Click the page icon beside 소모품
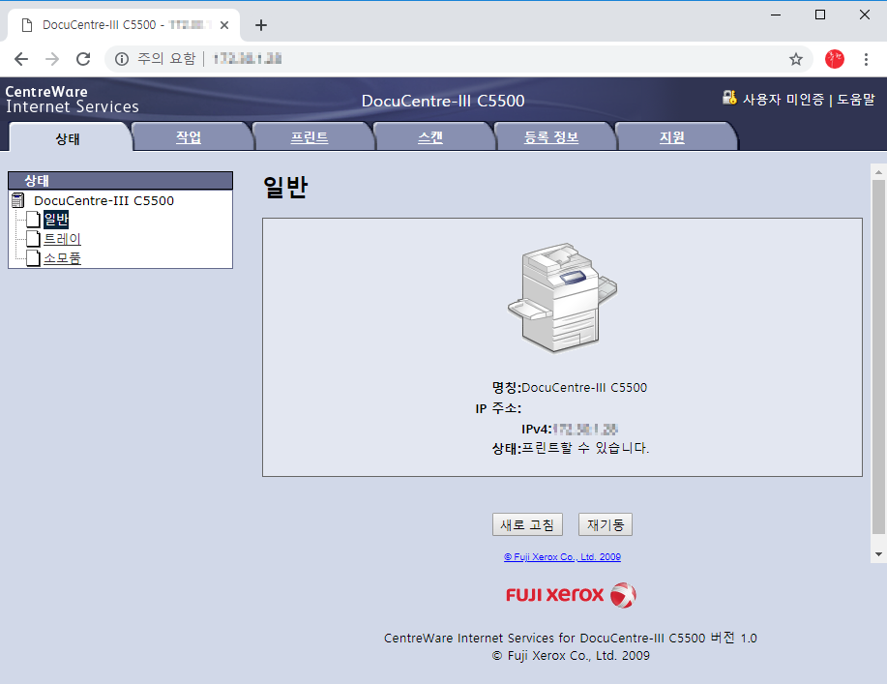This screenshot has height=684, width=887. (x=34, y=258)
